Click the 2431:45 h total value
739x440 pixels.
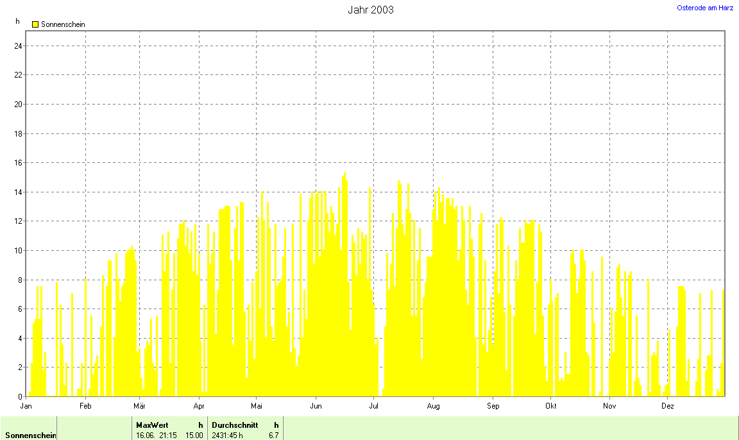228,436
